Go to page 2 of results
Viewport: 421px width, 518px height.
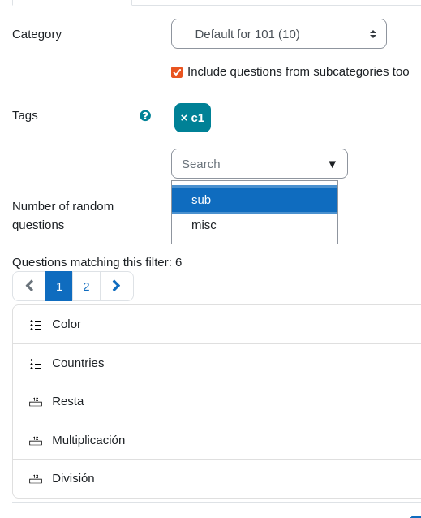[x=86, y=287]
